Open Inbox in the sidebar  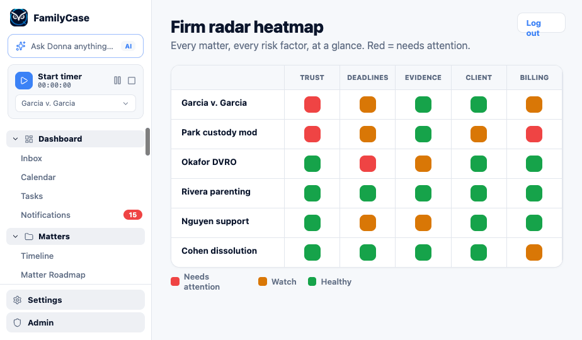click(x=31, y=159)
